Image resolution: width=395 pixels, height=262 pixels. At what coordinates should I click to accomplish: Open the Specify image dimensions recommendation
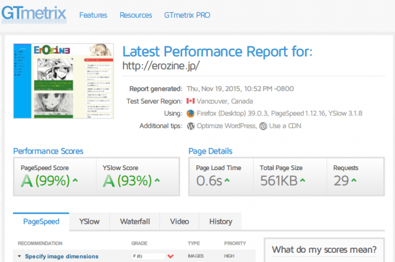click(x=62, y=256)
